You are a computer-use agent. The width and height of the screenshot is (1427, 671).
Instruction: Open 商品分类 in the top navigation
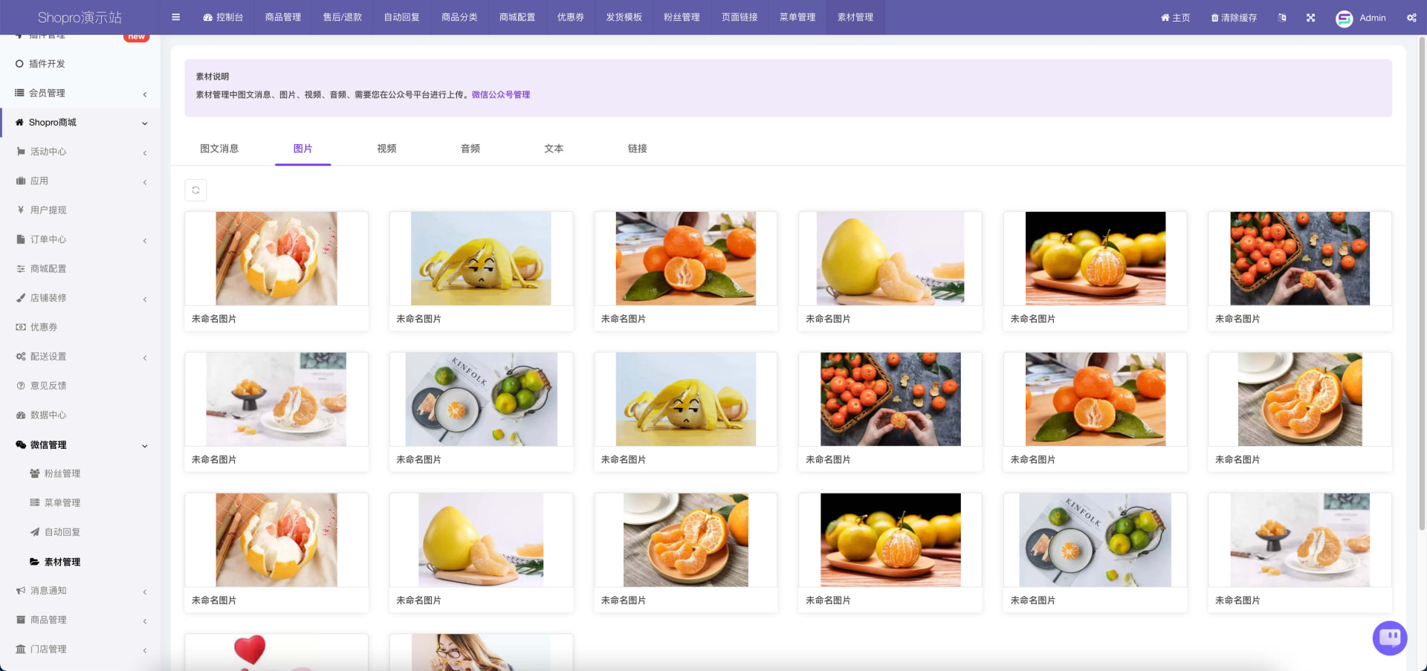[x=459, y=17]
